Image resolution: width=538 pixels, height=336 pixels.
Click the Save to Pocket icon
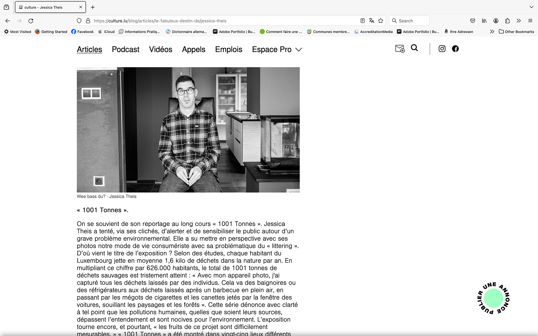tap(473, 21)
